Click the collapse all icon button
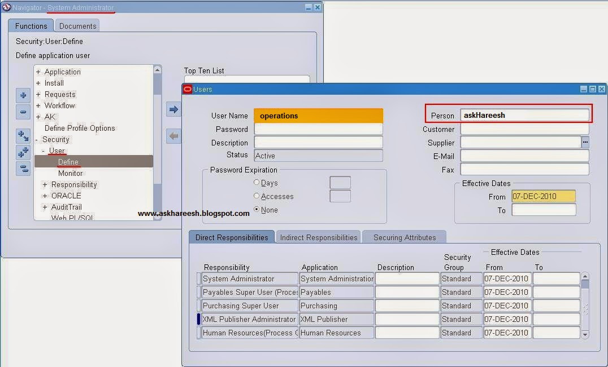This screenshot has height=367, width=608. tap(23, 169)
